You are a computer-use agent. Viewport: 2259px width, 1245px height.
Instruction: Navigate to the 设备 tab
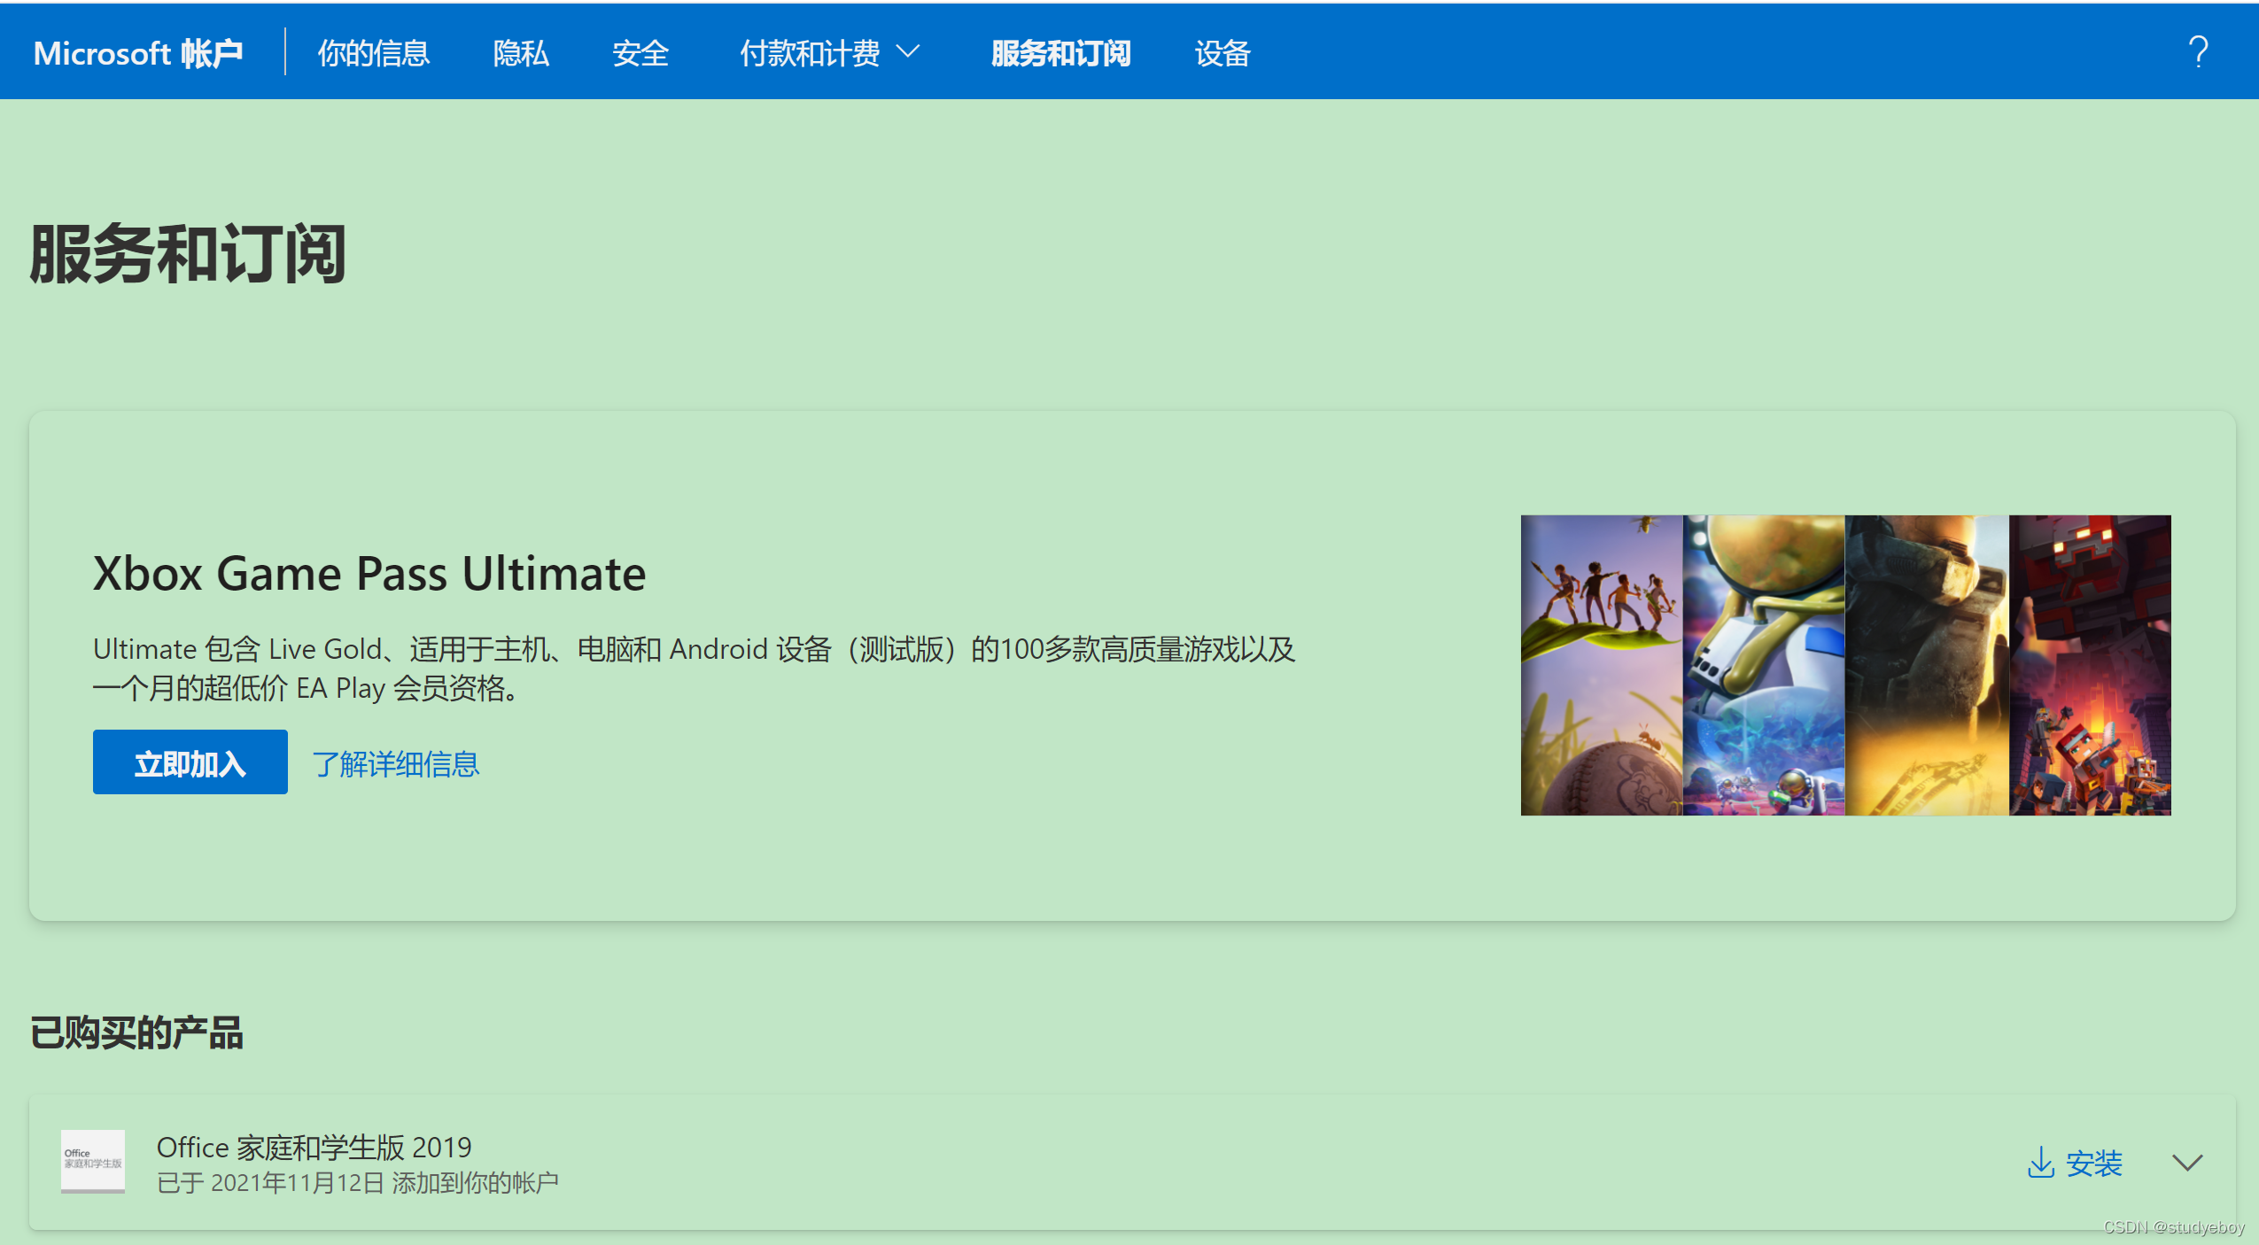click(x=1222, y=53)
